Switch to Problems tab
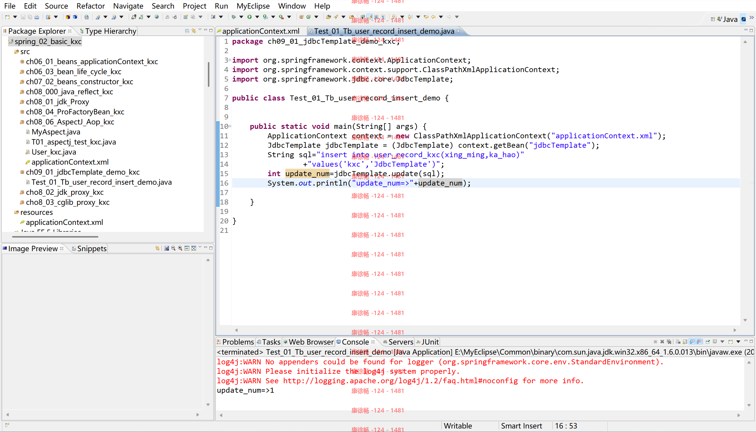Screen dimensions: 756x432 pyautogui.click(x=235, y=342)
